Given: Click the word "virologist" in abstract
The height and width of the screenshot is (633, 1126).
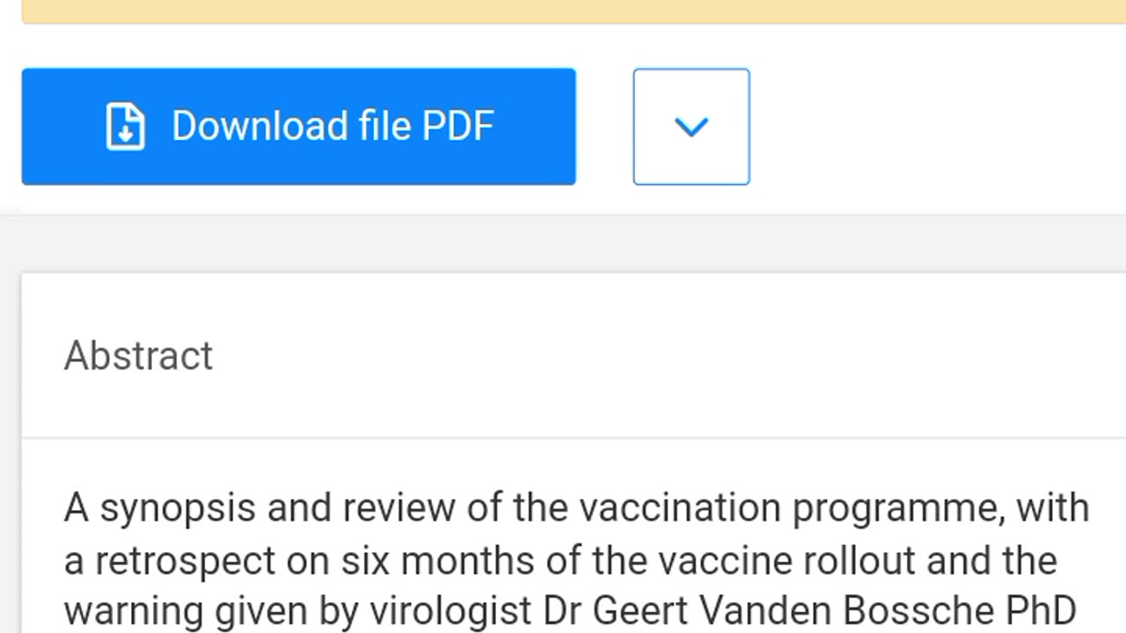Looking at the screenshot, I should (450, 611).
